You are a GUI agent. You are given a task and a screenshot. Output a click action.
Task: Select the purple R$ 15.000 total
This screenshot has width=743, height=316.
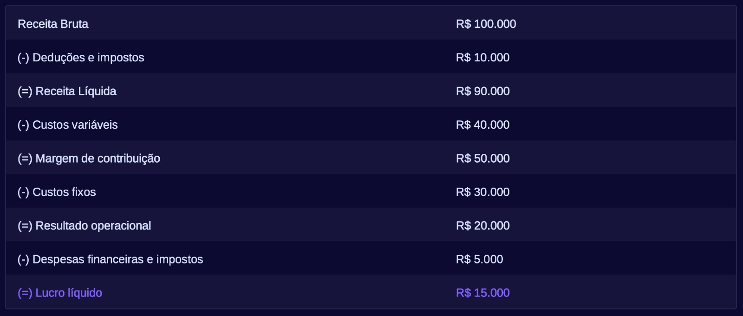click(x=482, y=293)
